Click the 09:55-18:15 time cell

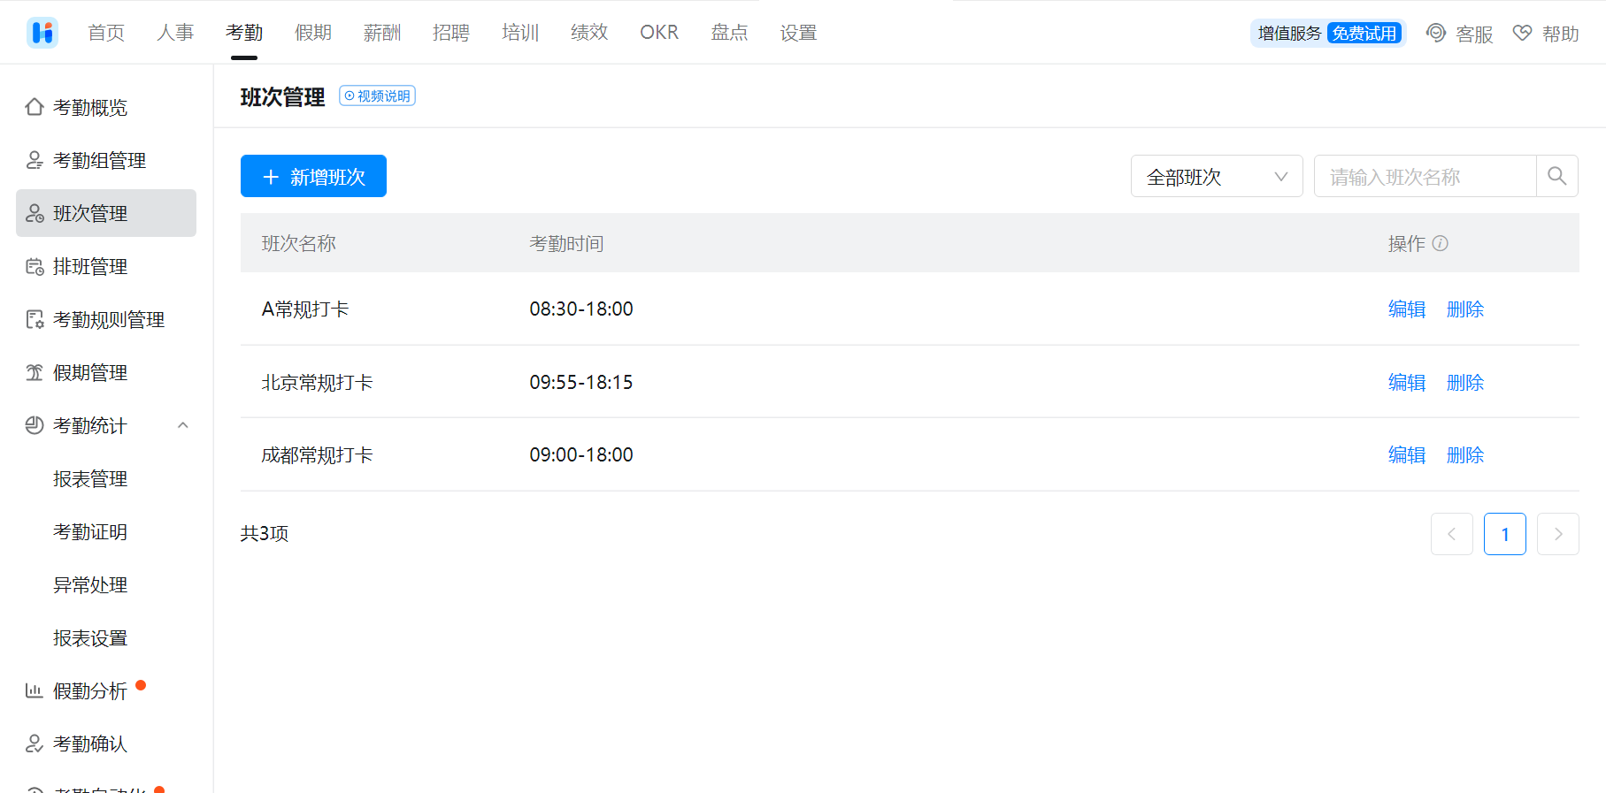pos(581,382)
